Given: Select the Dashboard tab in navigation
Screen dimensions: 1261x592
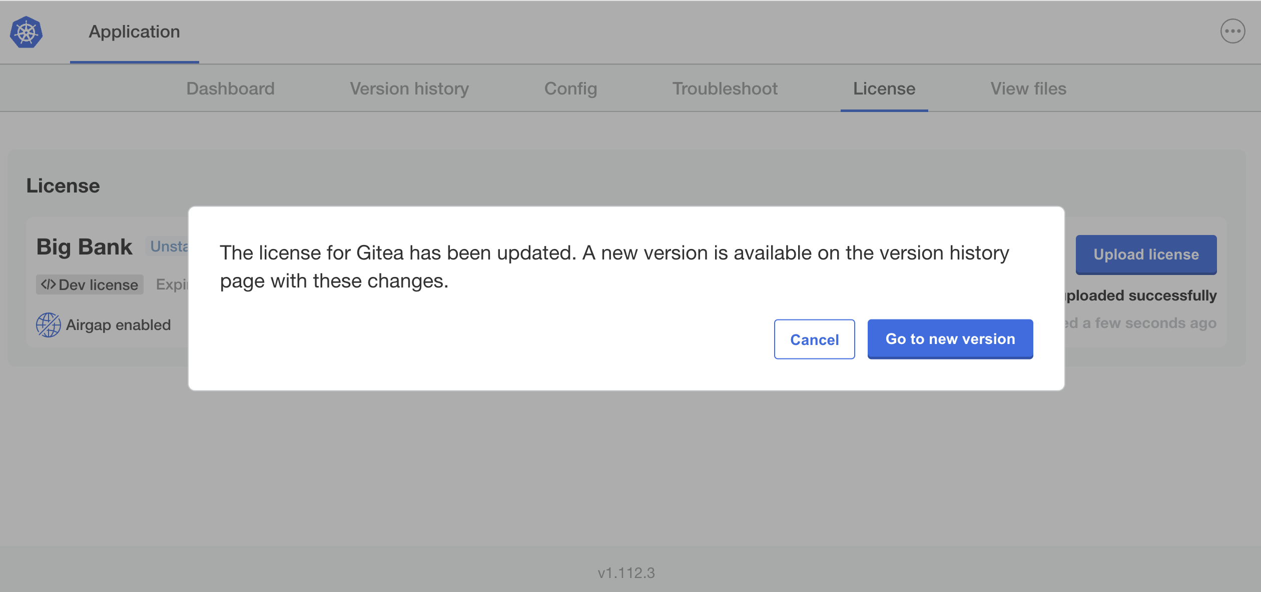Looking at the screenshot, I should click(231, 88).
